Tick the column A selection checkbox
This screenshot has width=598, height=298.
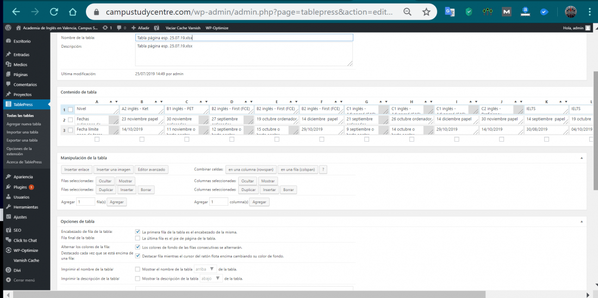(x=97, y=140)
